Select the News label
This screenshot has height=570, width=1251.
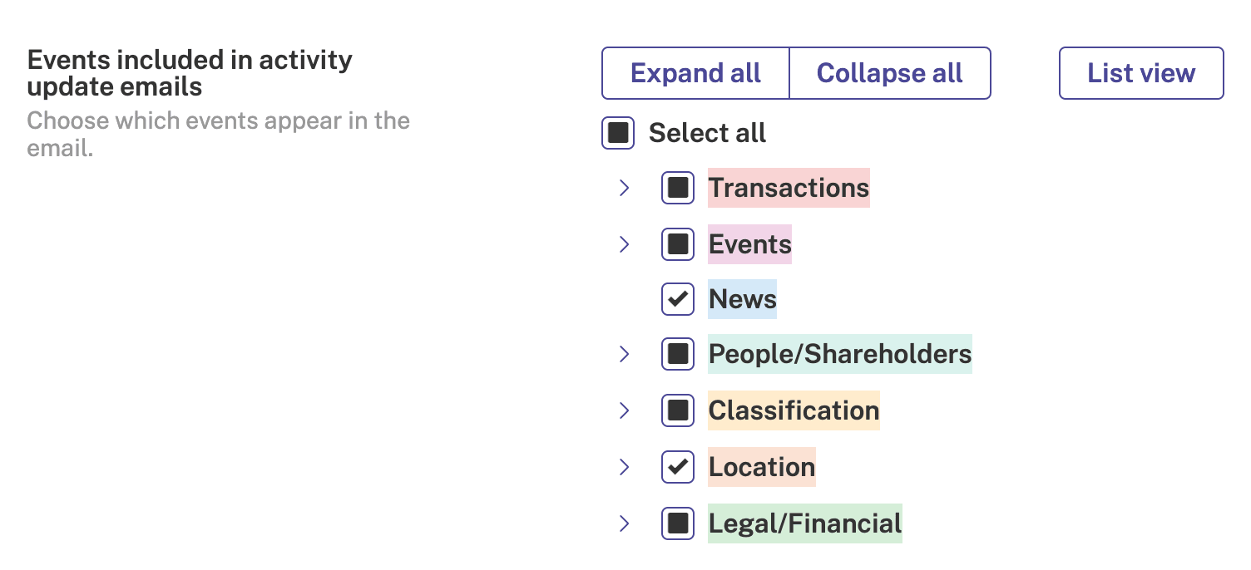[x=742, y=299]
